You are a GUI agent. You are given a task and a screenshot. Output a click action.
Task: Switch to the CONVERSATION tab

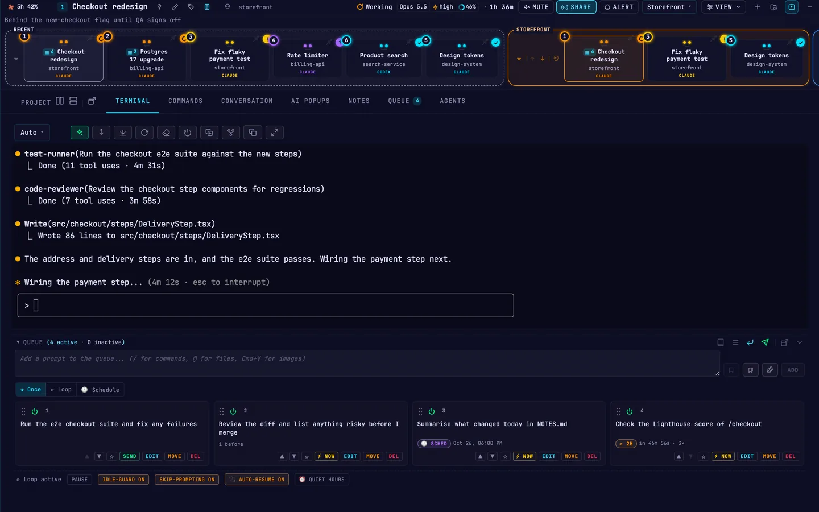pyautogui.click(x=247, y=101)
